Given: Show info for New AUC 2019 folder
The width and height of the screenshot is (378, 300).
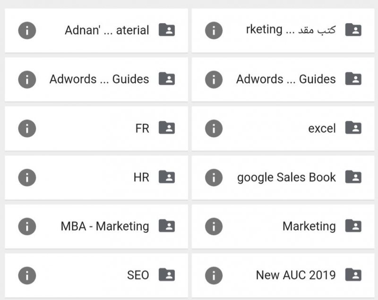Looking at the screenshot, I should [x=214, y=275].
